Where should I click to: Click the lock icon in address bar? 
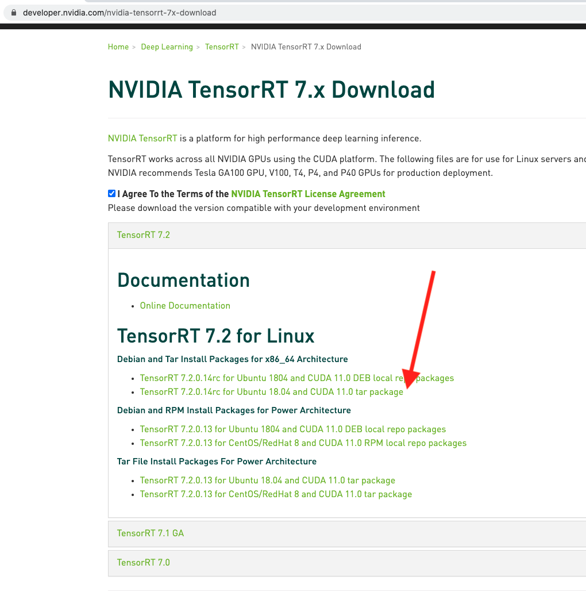coord(14,13)
